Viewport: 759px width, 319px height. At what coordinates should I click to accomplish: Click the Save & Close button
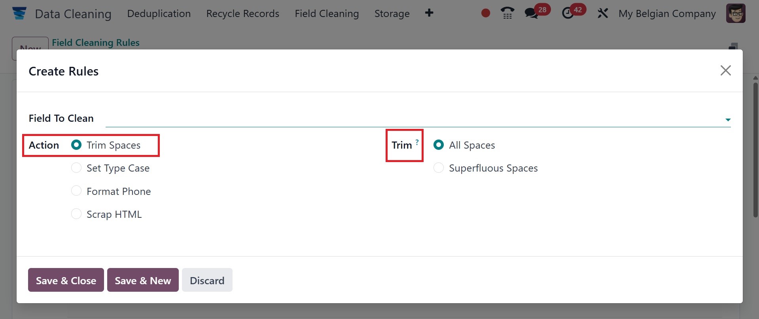point(66,280)
